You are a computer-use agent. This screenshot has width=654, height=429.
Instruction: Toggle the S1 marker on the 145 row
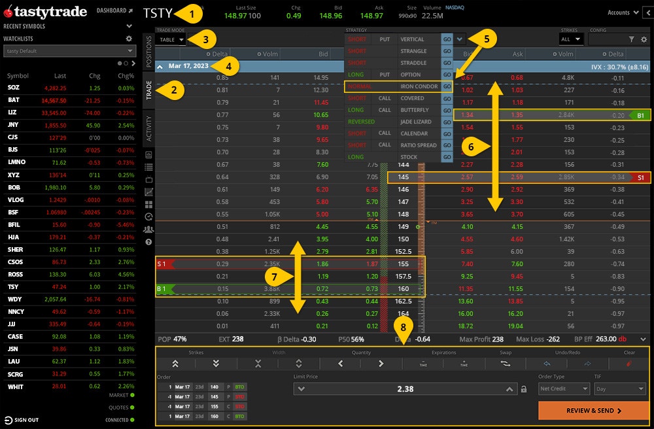(638, 178)
